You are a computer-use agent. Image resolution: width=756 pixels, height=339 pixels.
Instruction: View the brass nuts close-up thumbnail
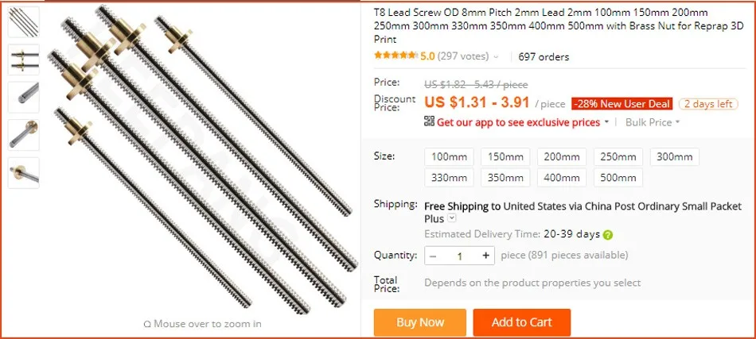24,59
